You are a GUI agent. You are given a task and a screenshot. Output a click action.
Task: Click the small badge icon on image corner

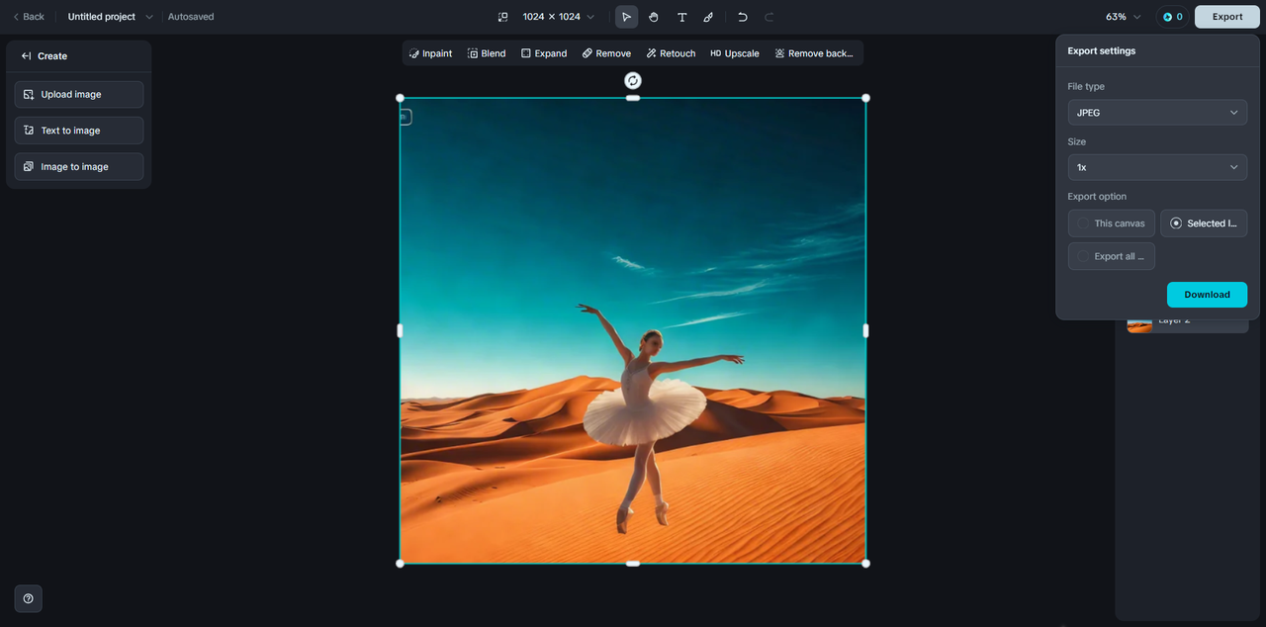pos(405,117)
